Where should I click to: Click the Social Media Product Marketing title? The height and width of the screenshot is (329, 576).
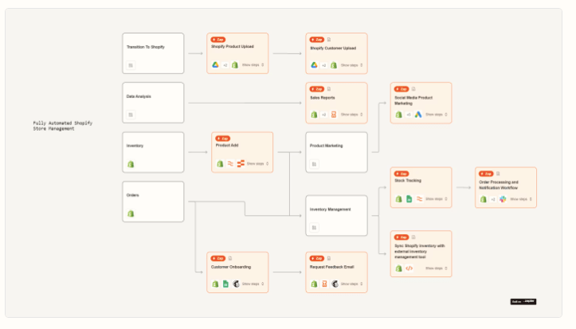(413, 100)
